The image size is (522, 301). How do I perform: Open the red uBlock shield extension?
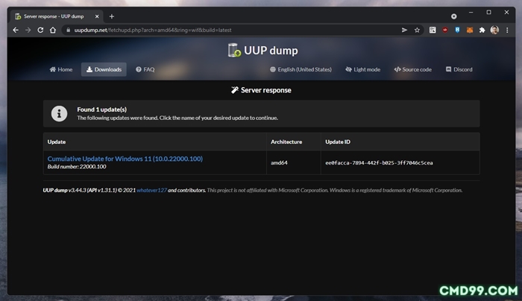click(444, 30)
